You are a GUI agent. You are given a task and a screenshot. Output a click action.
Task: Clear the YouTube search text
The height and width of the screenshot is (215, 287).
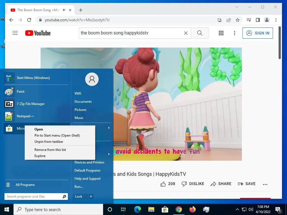click(x=186, y=33)
